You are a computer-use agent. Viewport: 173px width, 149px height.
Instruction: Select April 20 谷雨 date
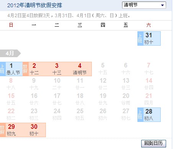[x=126, y=99]
